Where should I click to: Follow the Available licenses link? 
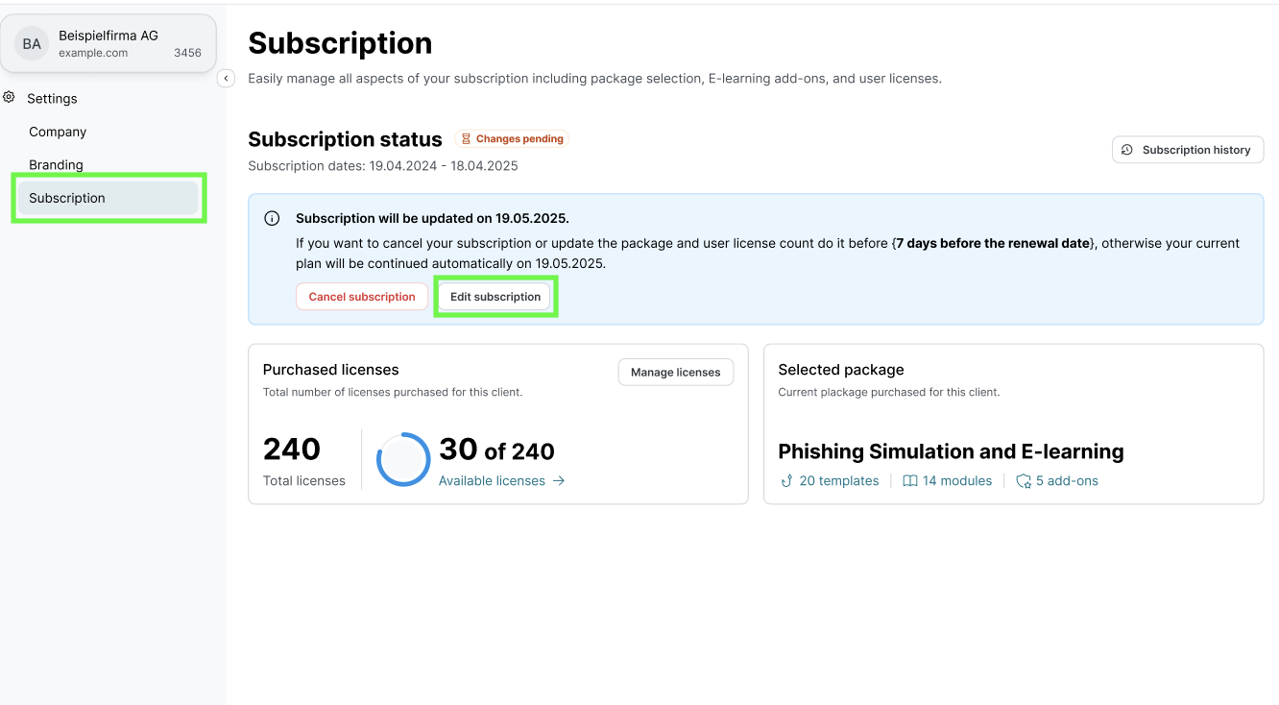(x=494, y=480)
